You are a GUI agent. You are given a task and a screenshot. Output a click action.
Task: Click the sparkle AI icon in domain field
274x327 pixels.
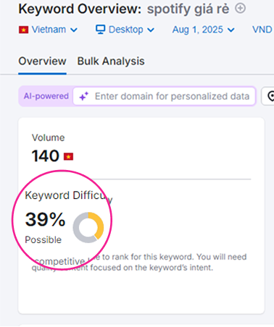coord(84,96)
